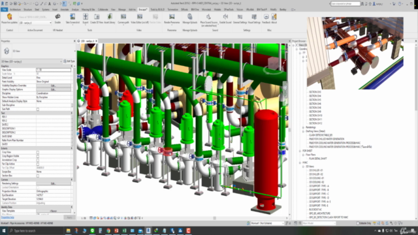Open the Active Document view dropdown

35,23
